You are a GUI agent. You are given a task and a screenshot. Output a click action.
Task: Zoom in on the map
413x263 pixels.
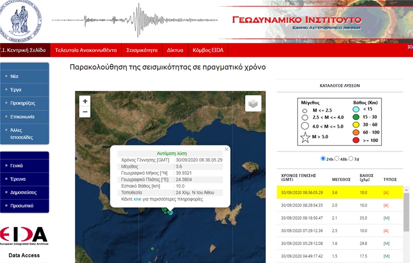pyautogui.click(x=85, y=101)
